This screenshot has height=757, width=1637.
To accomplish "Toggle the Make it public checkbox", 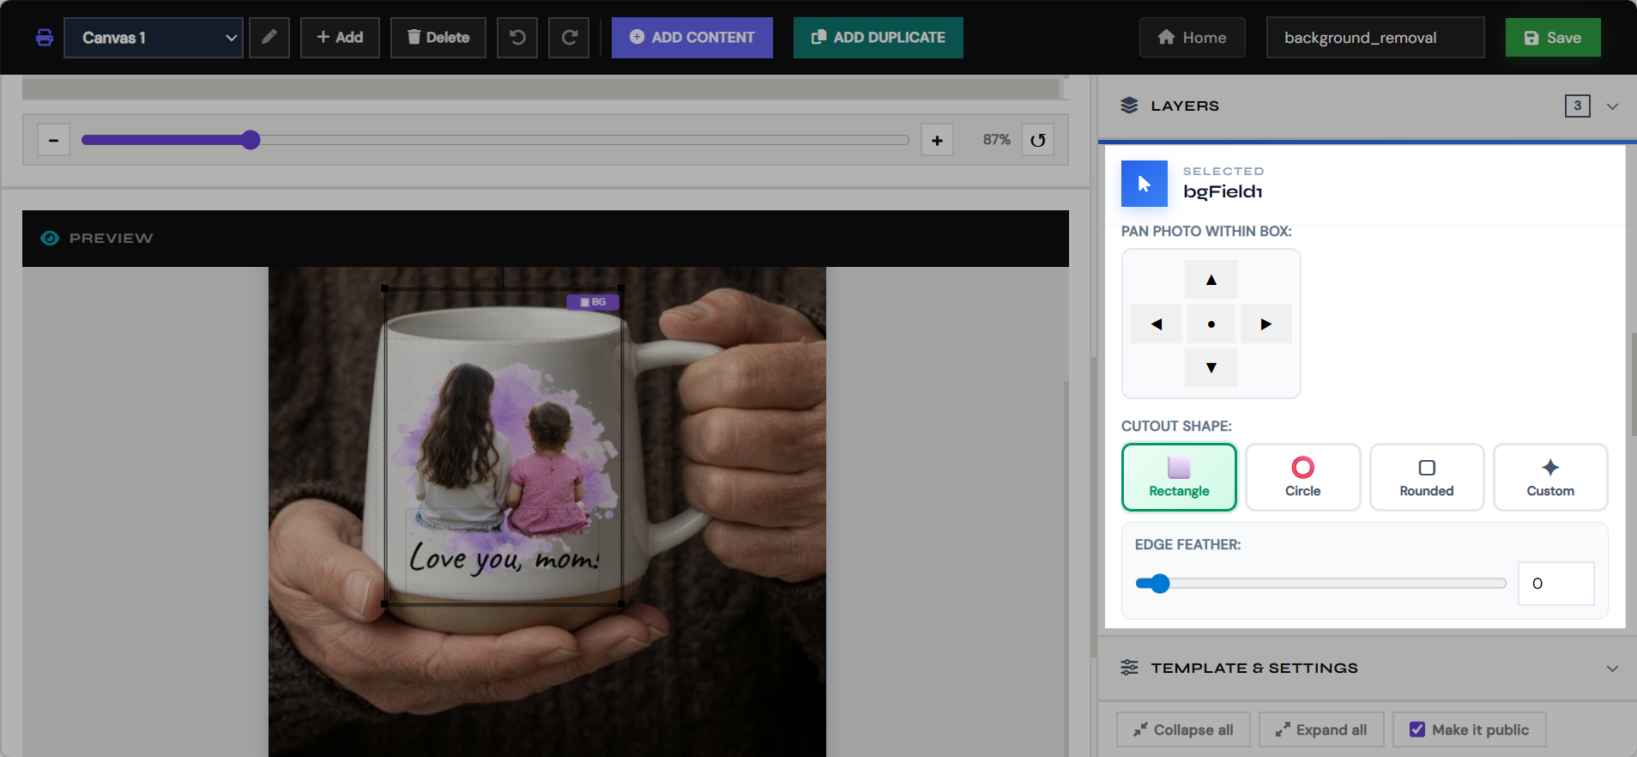I will pyautogui.click(x=1417, y=730).
